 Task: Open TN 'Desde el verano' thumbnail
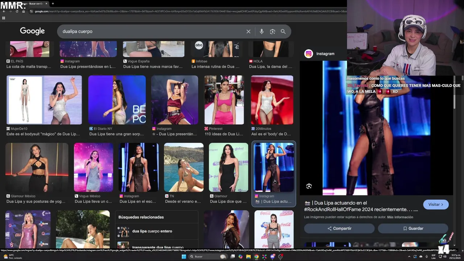coord(184,167)
